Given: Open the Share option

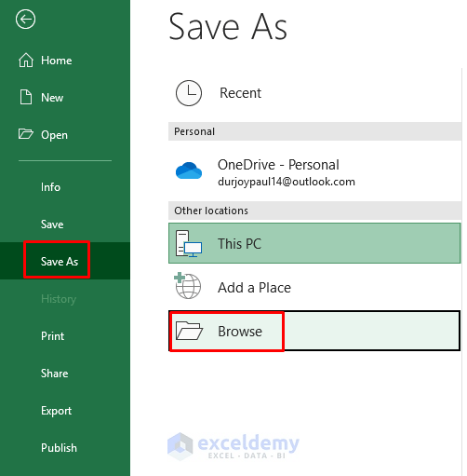Looking at the screenshot, I should tap(65, 374).
